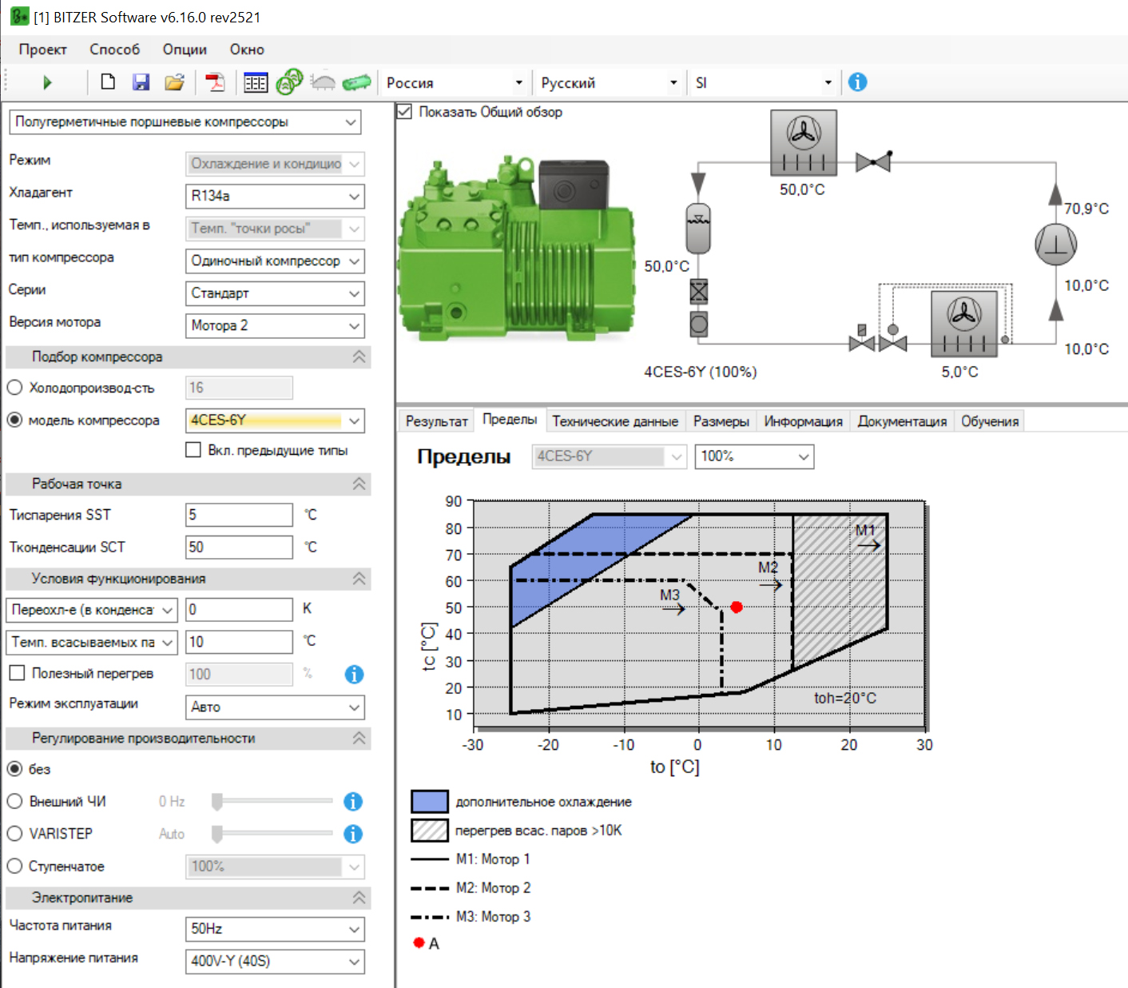Click the compressor circle symbol in the diagram
The height and width of the screenshot is (988, 1128).
[1056, 245]
